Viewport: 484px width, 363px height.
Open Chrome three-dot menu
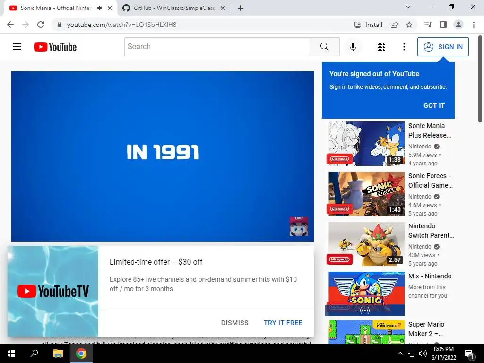[x=474, y=25]
